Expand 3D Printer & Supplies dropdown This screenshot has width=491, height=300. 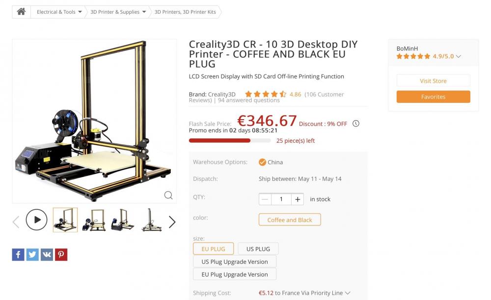click(x=144, y=12)
